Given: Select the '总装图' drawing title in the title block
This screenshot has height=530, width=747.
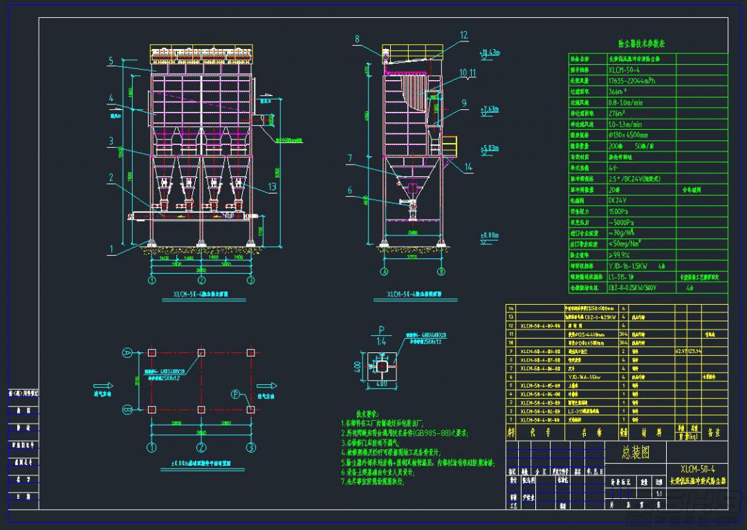Looking at the screenshot, I should tap(636, 453).
